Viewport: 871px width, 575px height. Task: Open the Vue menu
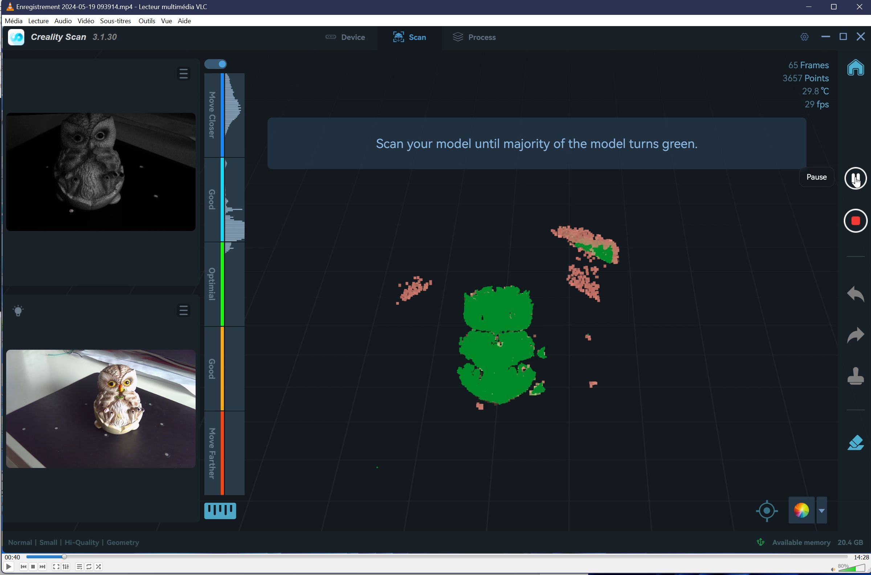click(166, 21)
